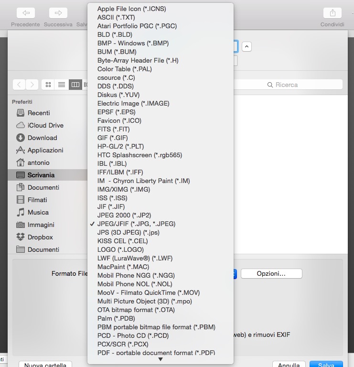Screen dimensions: 354x367
Task: Click the Successiva forward arrow toolbar button
Action: coord(58,13)
